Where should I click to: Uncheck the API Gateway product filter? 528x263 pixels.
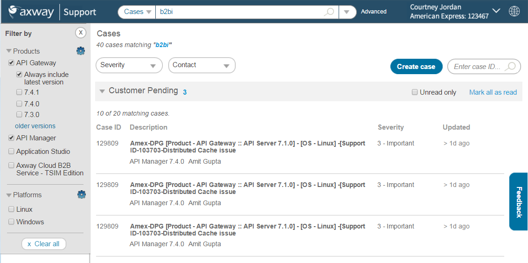coord(11,63)
